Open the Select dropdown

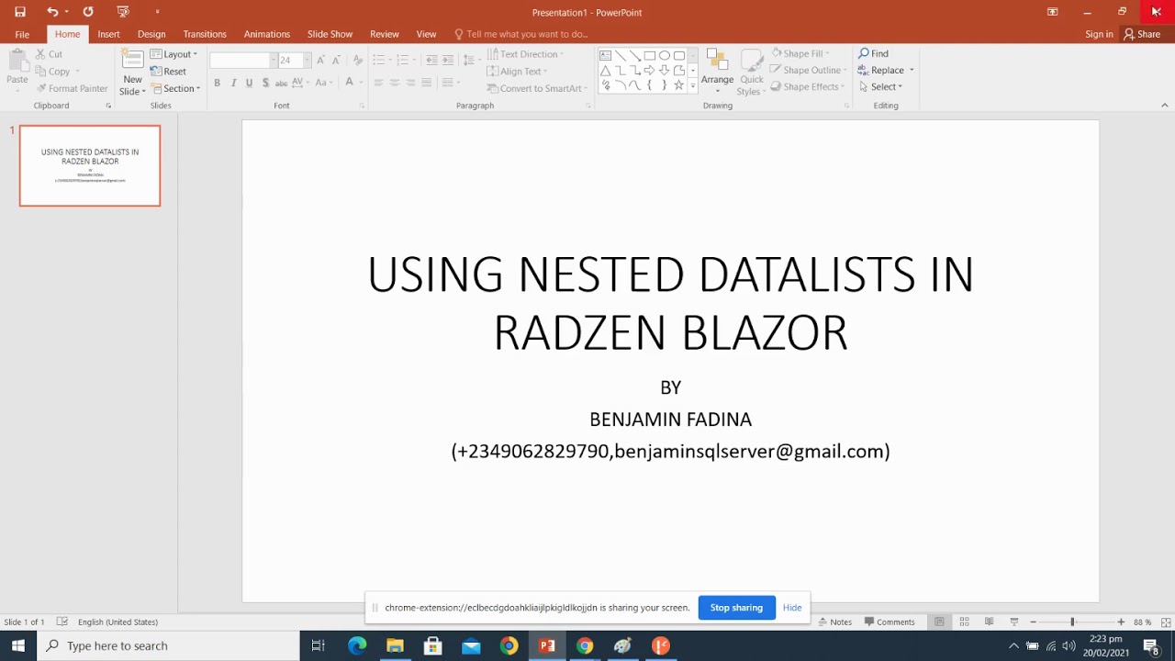(x=881, y=86)
